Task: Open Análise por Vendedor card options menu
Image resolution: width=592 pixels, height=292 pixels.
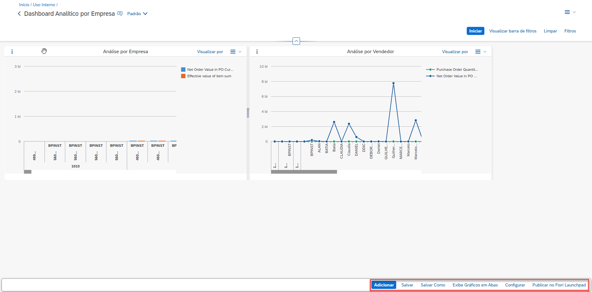Action: [480, 52]
